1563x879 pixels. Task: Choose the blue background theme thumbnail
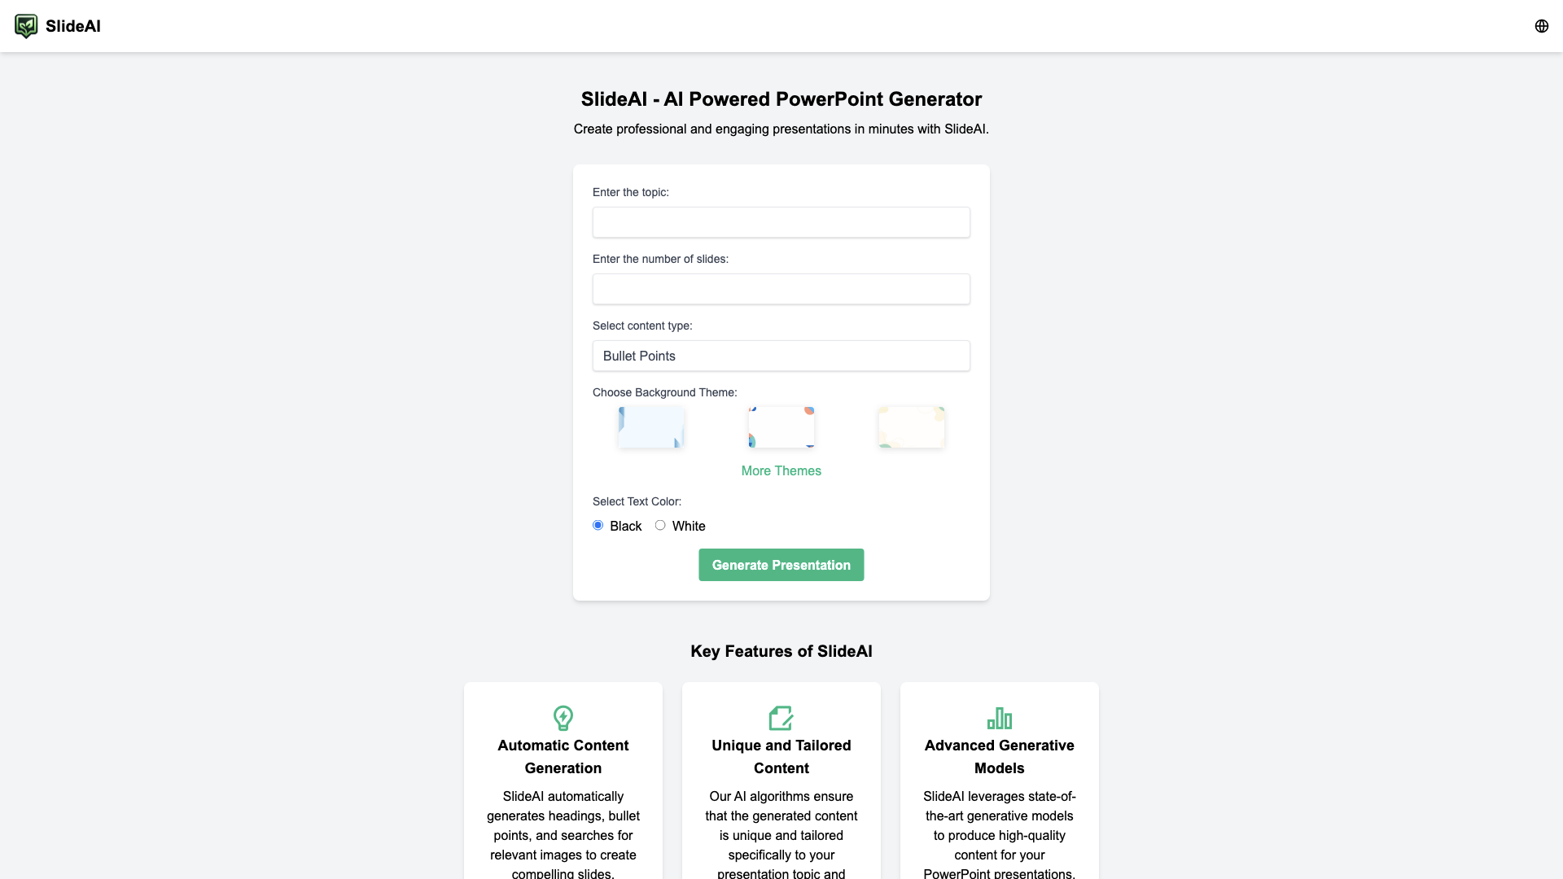click(651, 427)
